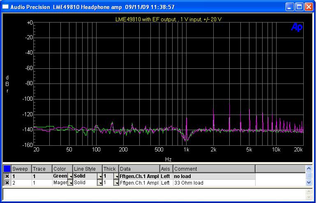The height and width of the screenshot is (203, 316).
Task: Click the Thick column header
Action: pos(111,169)
